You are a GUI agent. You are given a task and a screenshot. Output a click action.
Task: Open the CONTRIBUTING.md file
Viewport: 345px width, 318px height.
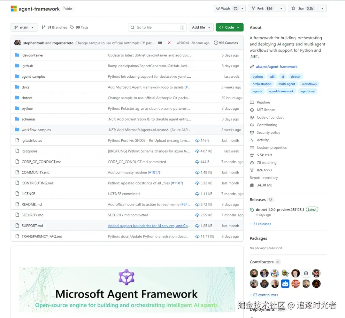click(37, 183)
